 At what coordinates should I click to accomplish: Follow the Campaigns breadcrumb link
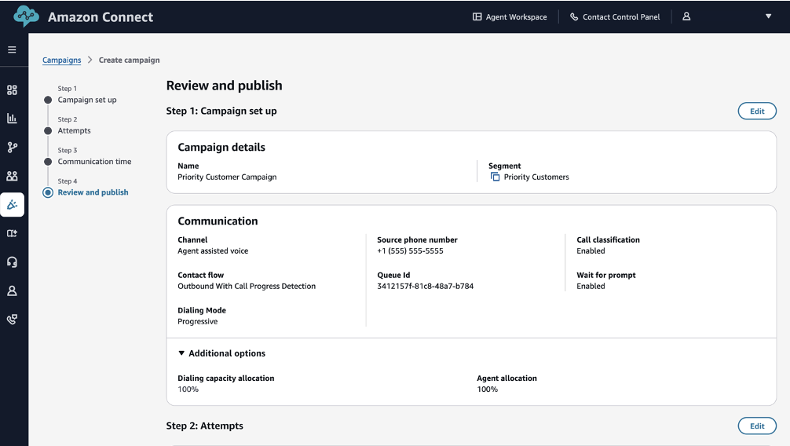point(61,60)
